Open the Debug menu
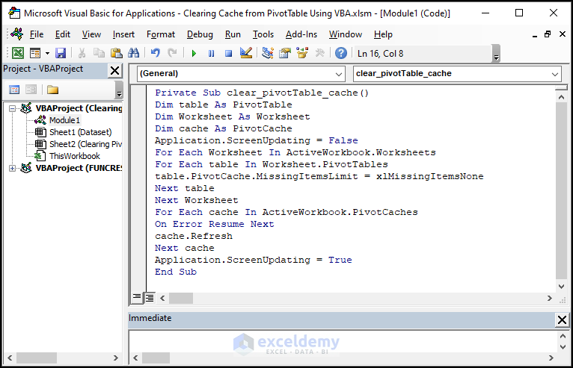Screen dimensions: 573x368 [200, 34]
